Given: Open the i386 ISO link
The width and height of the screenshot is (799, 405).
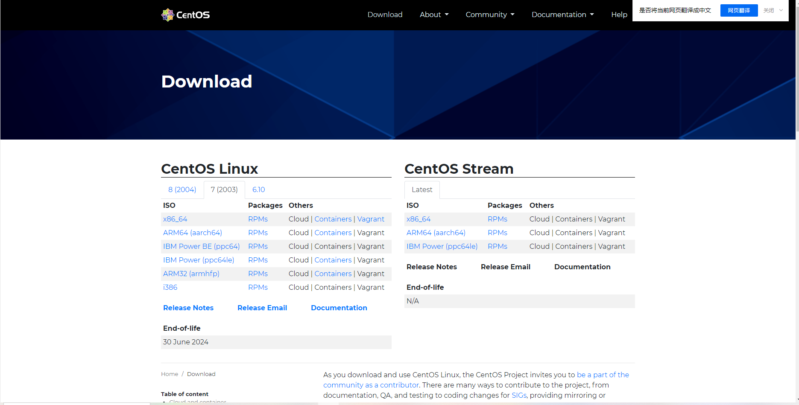Looking at the screenshot, I should pos(170,287).
